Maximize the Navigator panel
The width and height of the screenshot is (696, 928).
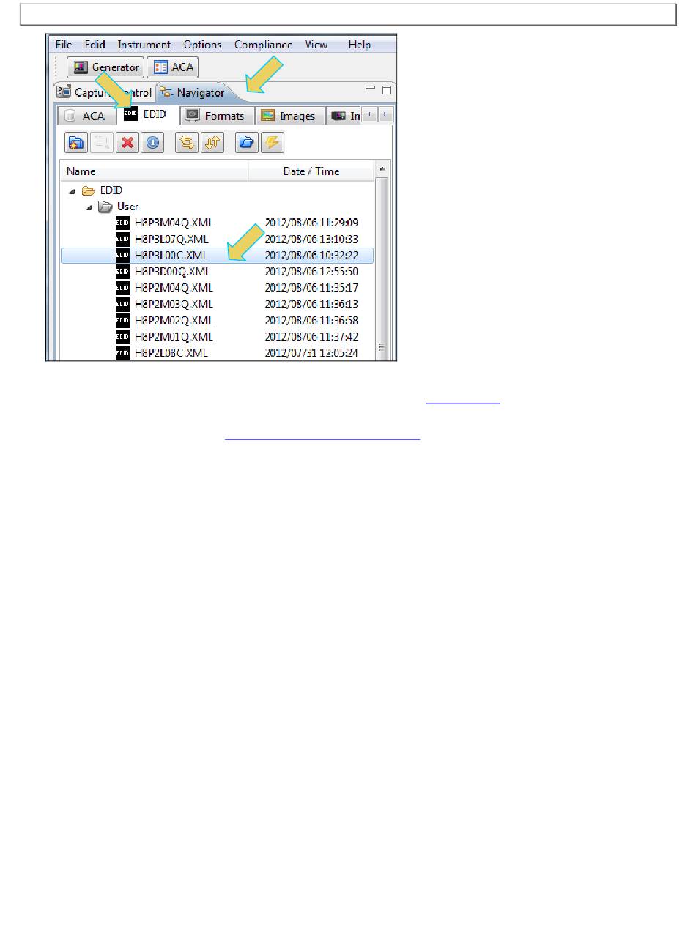point(386,91)
